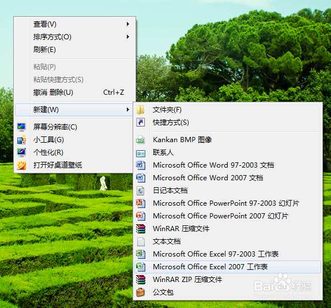
Task: Click the PowerPoint 97-2003 slide icon
Action: pos(140,203)
